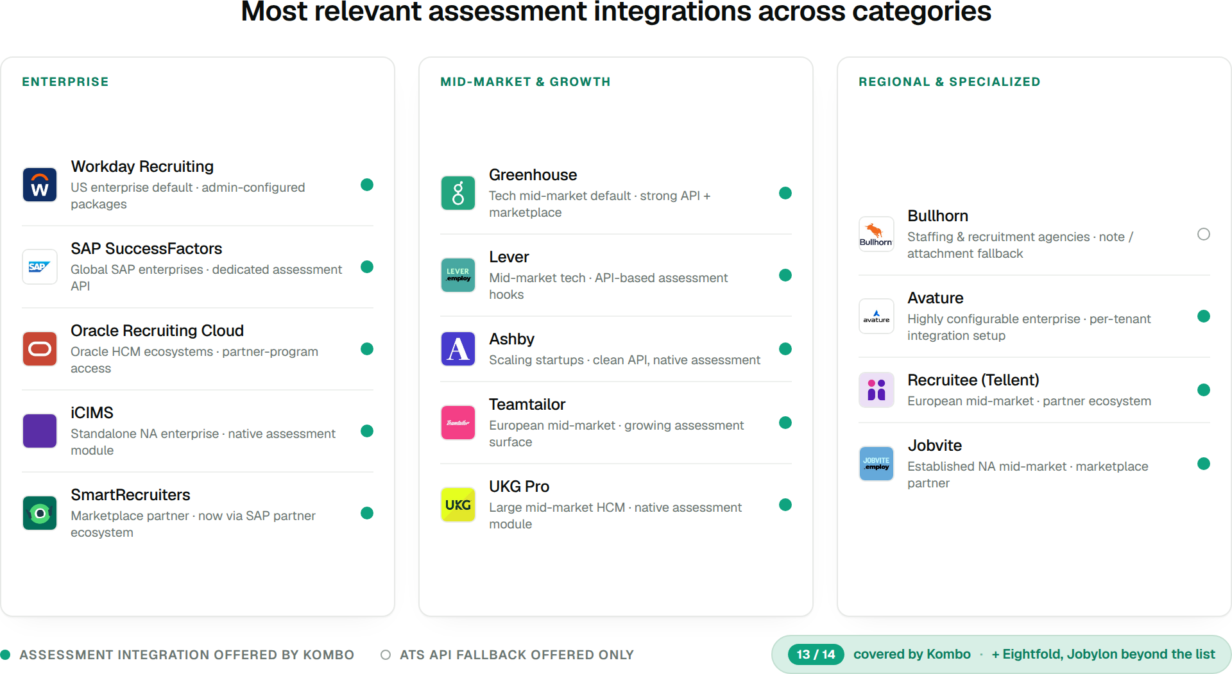
Task: Click the Avature logo icon
Action: (x=877, y=316)
